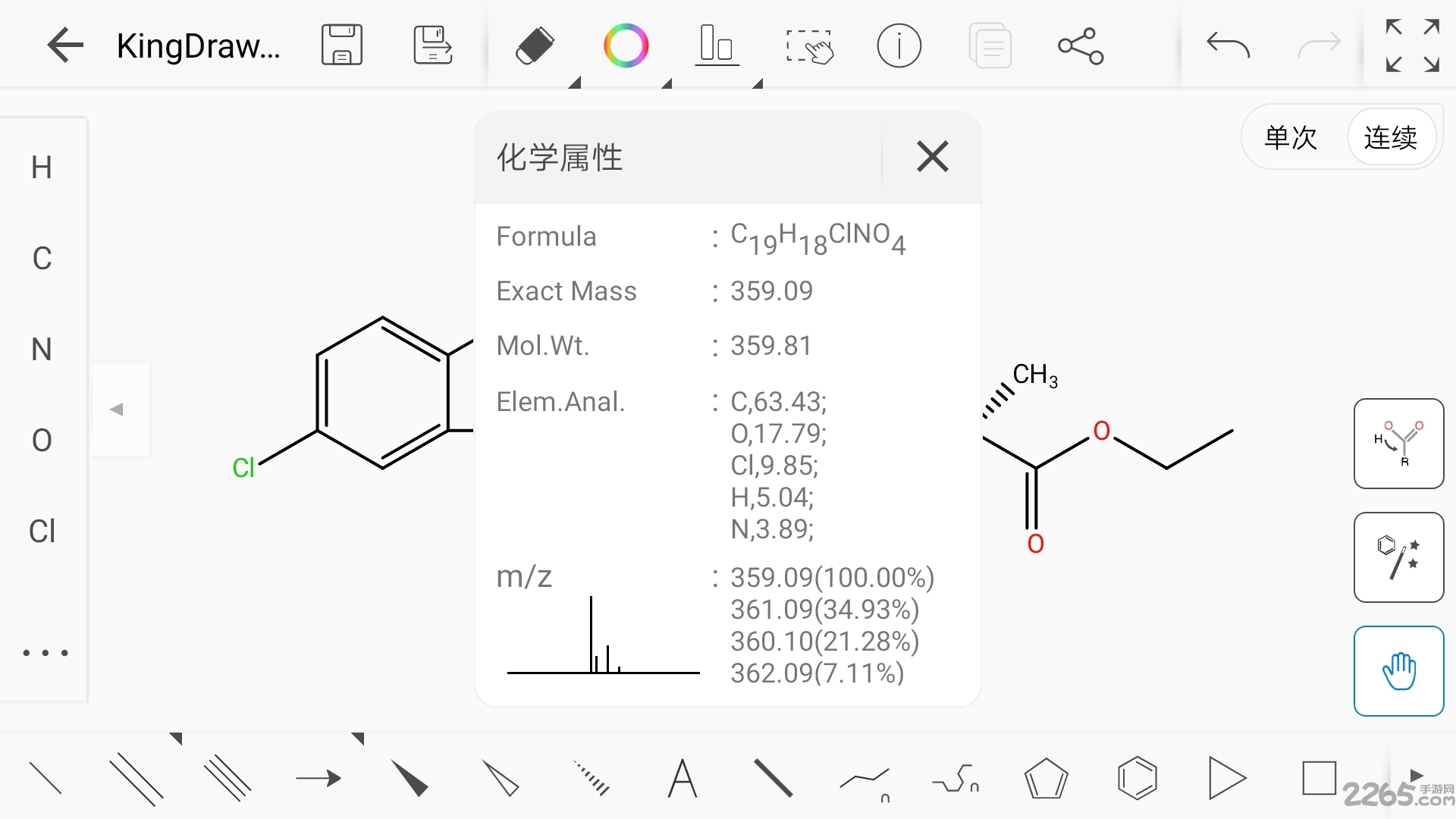The height and width of the screenshot is (819, 1456).
Task: Insert a cyclopropane triangle ring
Action: [x=1226, y=779]
